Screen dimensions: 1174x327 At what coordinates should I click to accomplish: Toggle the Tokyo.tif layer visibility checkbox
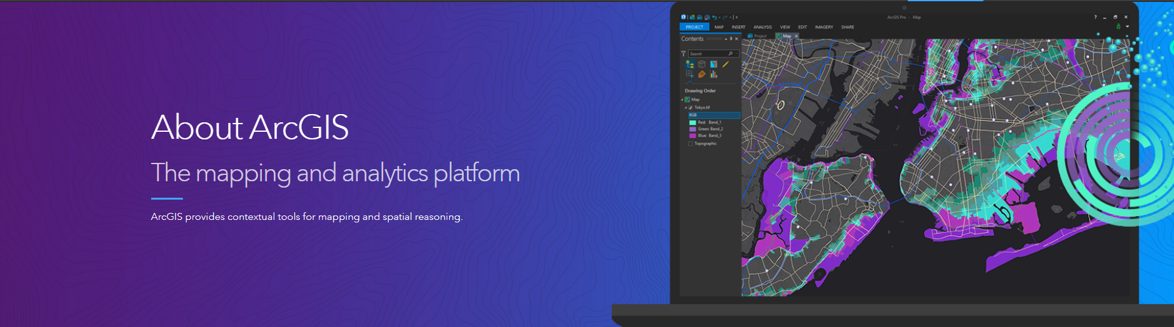coord(691,108)
